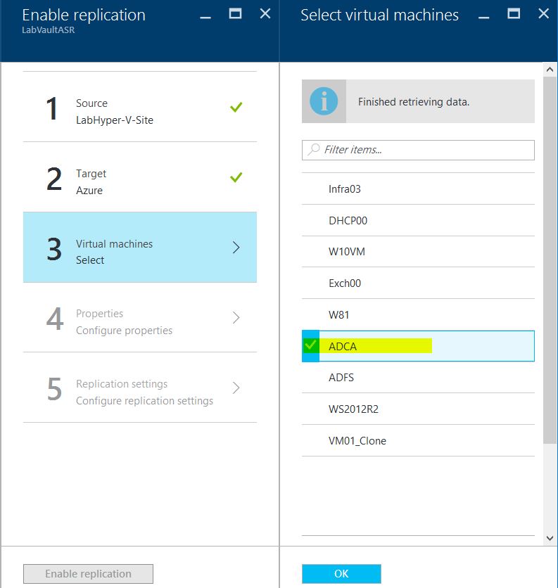Select the W10VM virtual machine
This screenshot has height=588, width=558.
[x=347, y=252]
